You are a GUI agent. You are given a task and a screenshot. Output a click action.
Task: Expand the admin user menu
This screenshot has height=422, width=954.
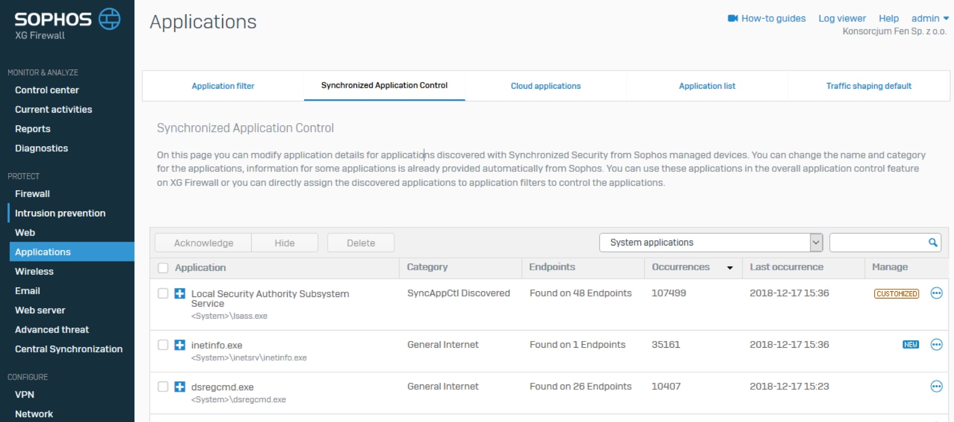coord(930,18)
